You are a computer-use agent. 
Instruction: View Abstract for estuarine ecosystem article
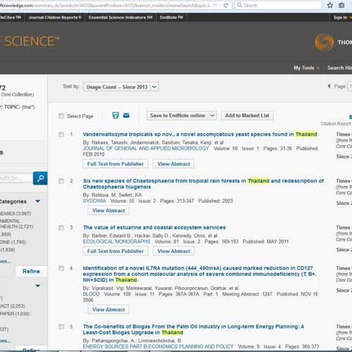click(174, 251)
